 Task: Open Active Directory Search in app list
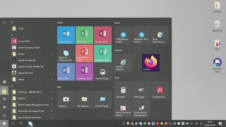pyautogui.click(x=32, y=48)
